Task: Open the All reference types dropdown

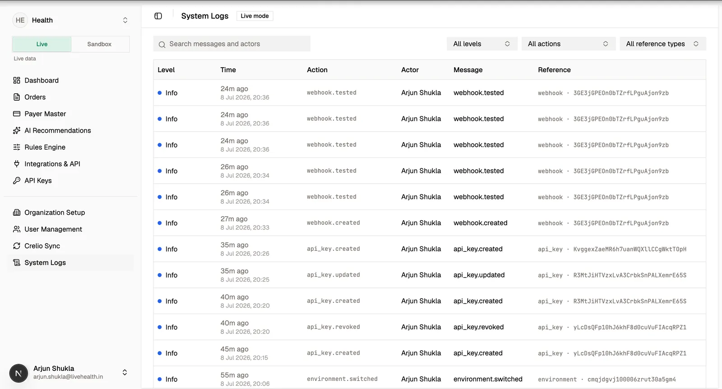Action: click(x=662, y=44)
